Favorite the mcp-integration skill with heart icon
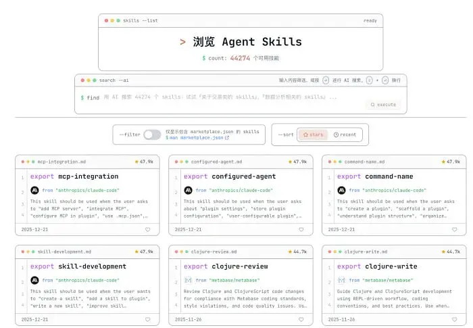 click(148, 229)
